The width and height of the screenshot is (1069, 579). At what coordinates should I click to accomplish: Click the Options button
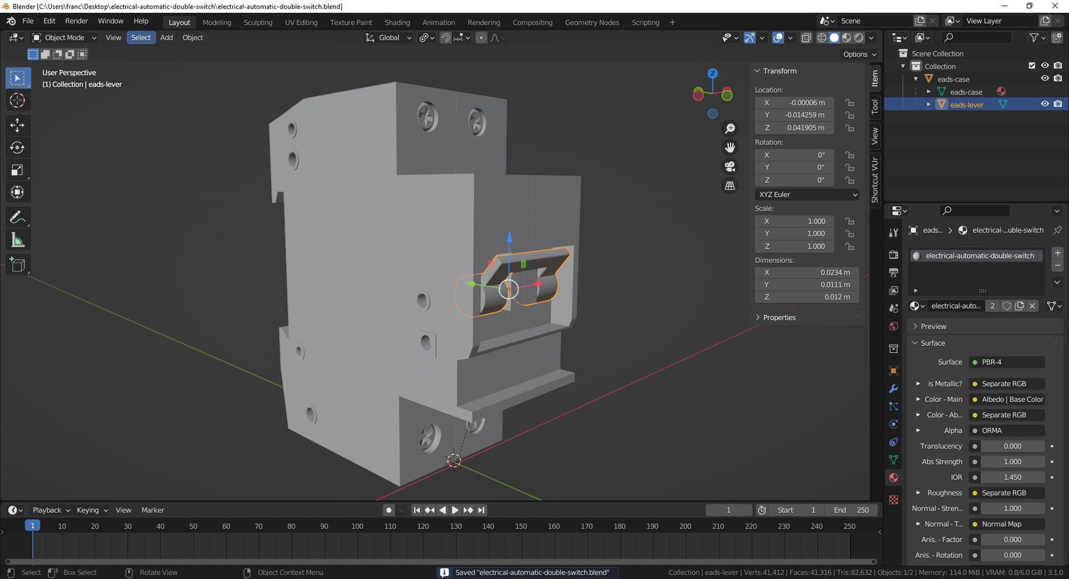click(860, 54)
